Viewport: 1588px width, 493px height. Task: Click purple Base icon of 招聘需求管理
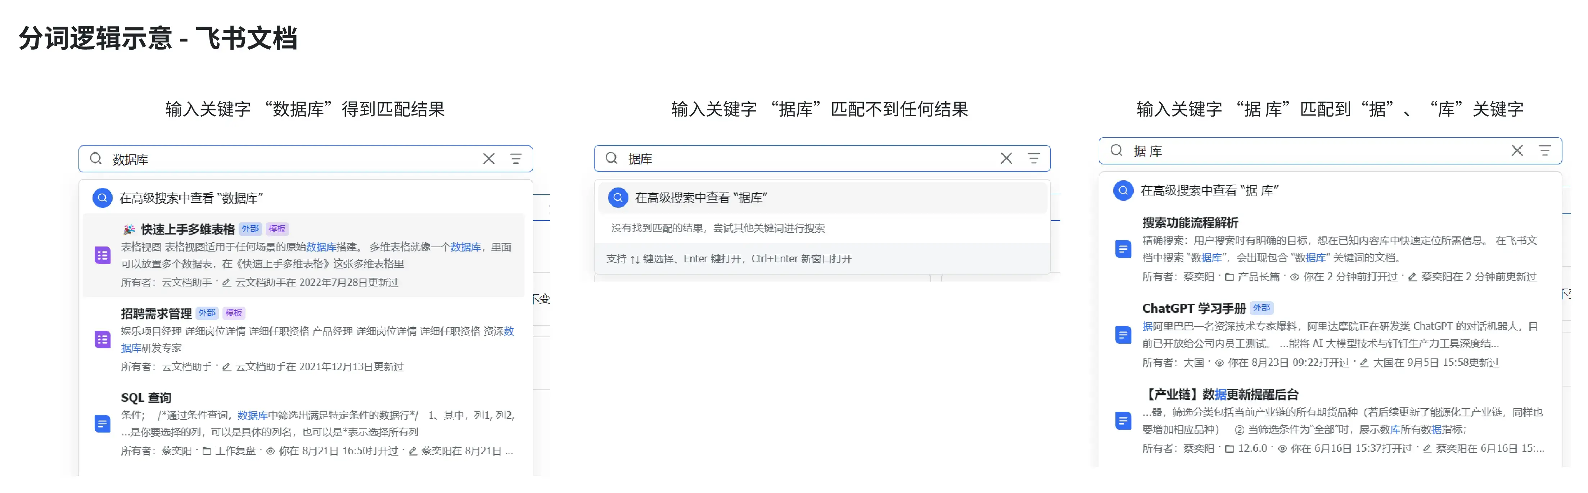pos(102,340)
